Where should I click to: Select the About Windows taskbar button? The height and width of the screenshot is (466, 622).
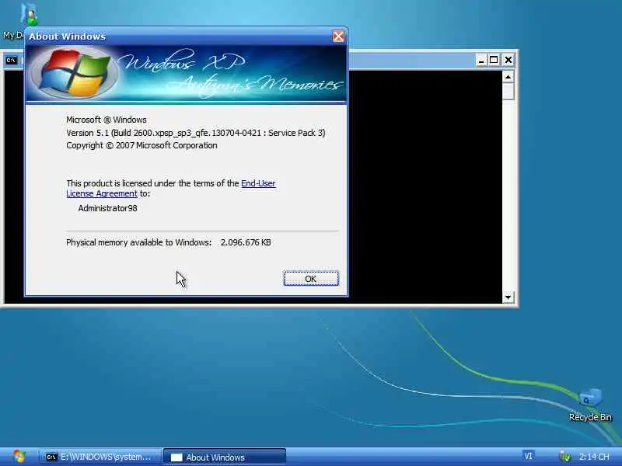(225, 457)
